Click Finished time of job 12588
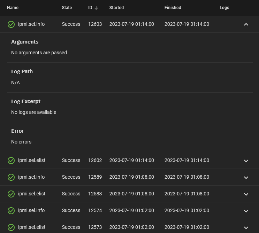 [187, 194]
